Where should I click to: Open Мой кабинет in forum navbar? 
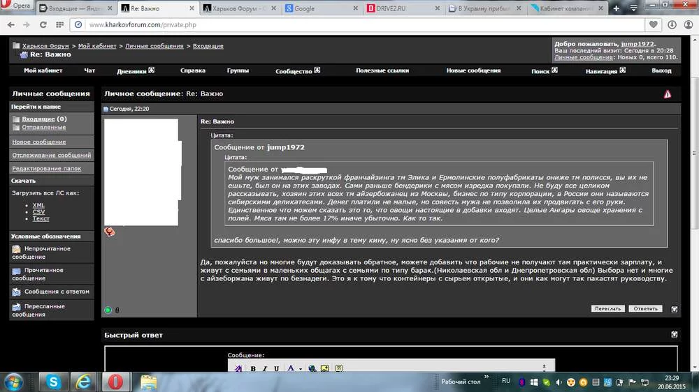coord(43,70)
